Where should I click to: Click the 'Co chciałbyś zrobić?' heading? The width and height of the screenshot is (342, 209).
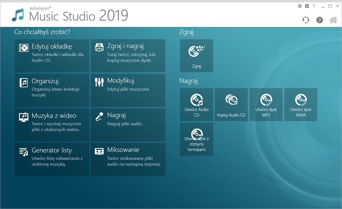coord(42,32)
